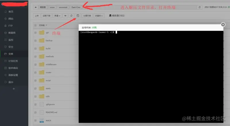
Task: Open the 计划任务 scheduled tasks item
Action: point(13,61)
